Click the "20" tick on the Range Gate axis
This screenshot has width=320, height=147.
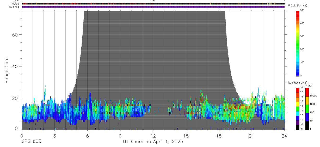15,98
